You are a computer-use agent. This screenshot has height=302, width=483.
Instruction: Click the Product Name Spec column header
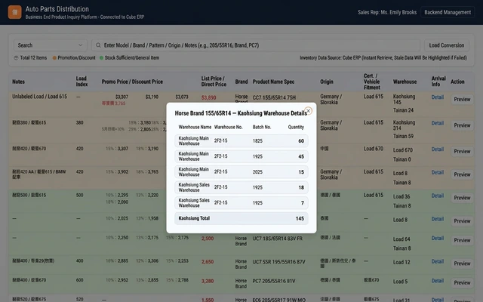point(273,82)
